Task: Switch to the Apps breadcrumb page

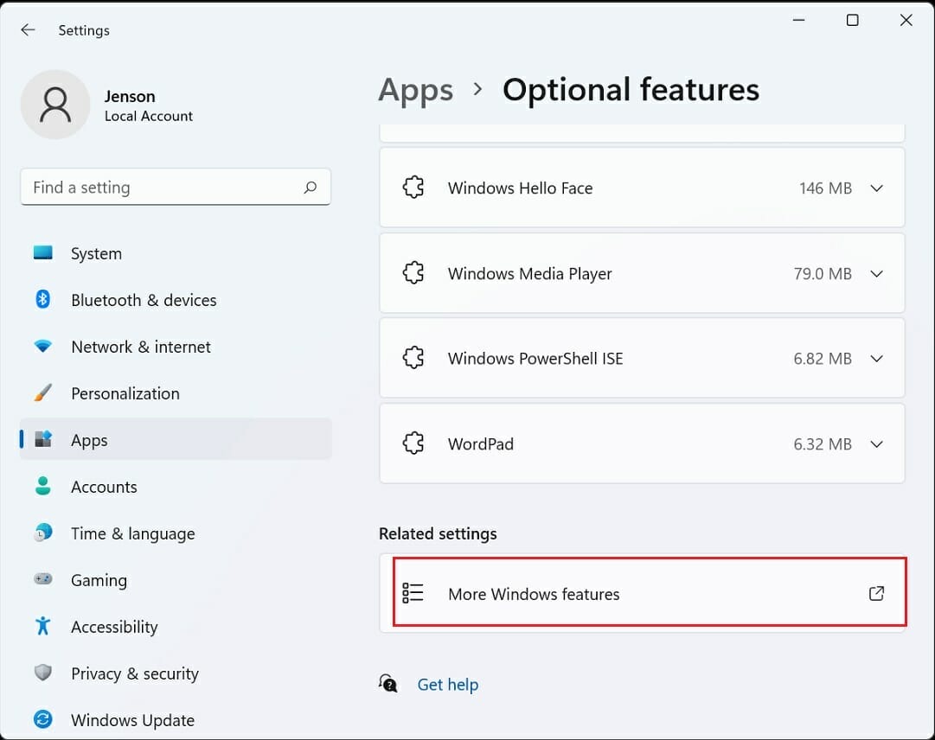Action: (415, 89)
